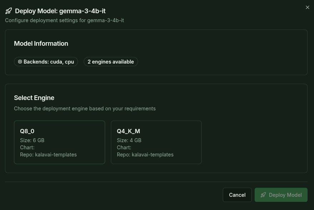Click the "Backends: cuda, cpu" badge text
314x210 pixels.
point(49,62)
